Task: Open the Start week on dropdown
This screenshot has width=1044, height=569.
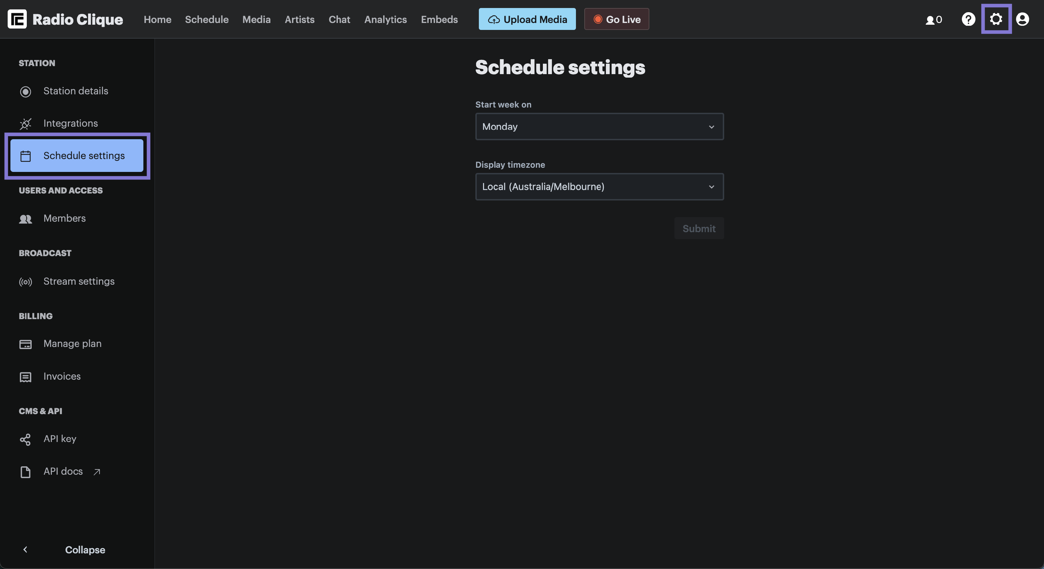Action: pos(599,126)
